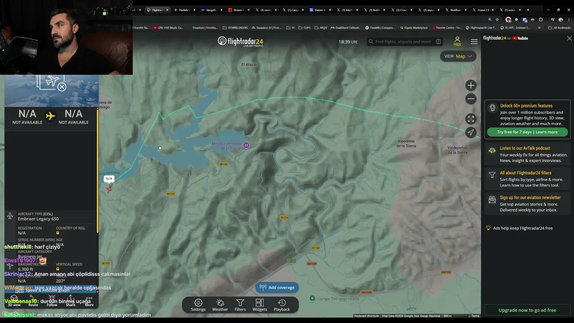Open the hamburger main menu

[474, 42]
